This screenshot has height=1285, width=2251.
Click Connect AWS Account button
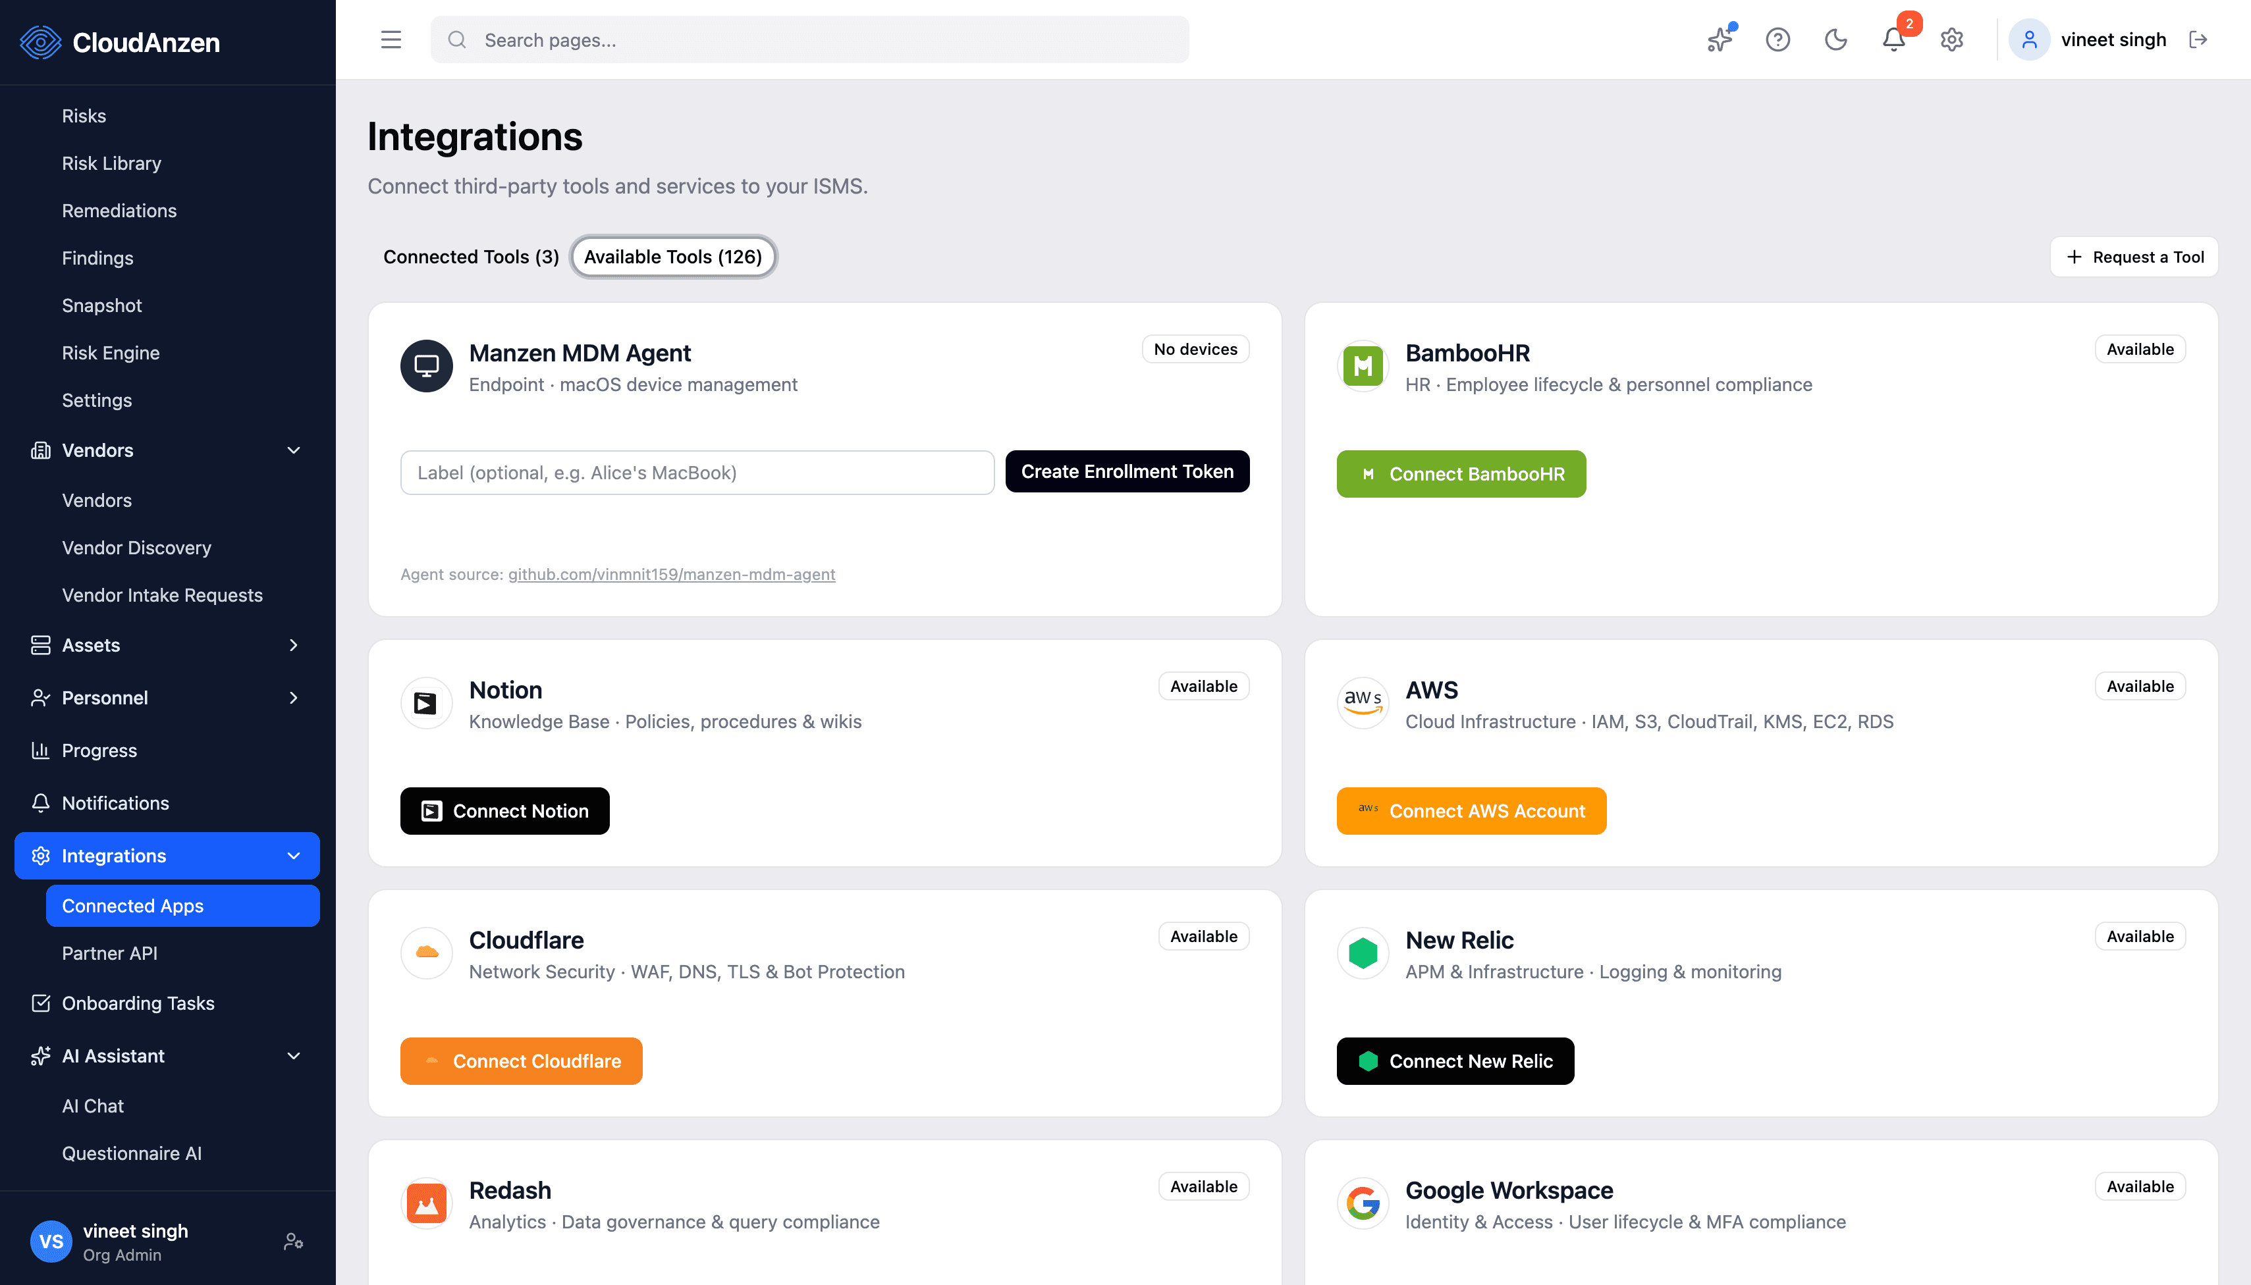tap(1471, 811)
